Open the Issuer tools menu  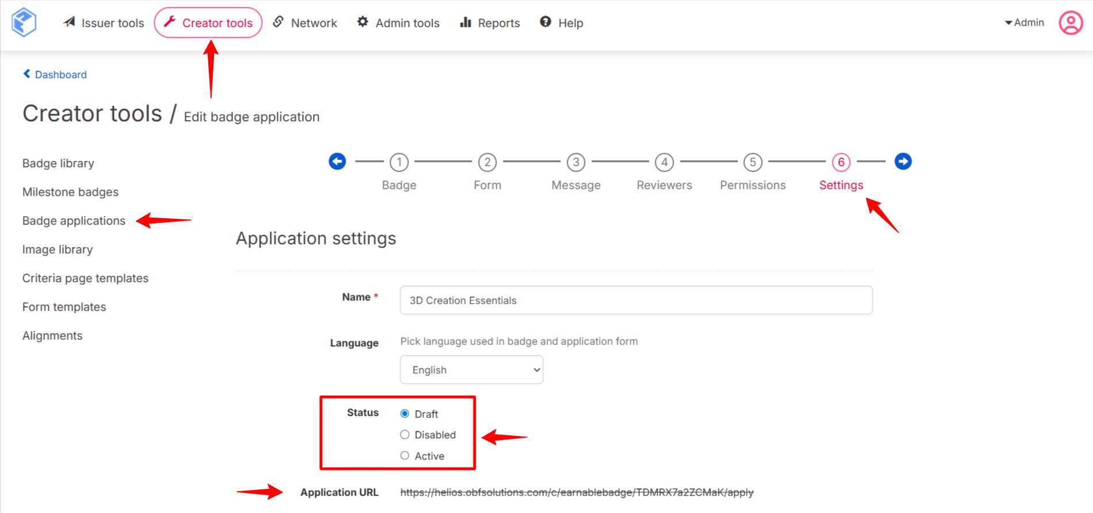[104, 23]
